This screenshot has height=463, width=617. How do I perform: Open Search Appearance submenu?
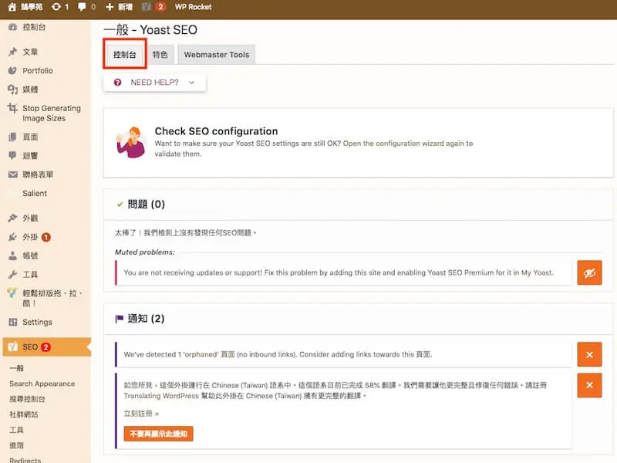(42, 384)
